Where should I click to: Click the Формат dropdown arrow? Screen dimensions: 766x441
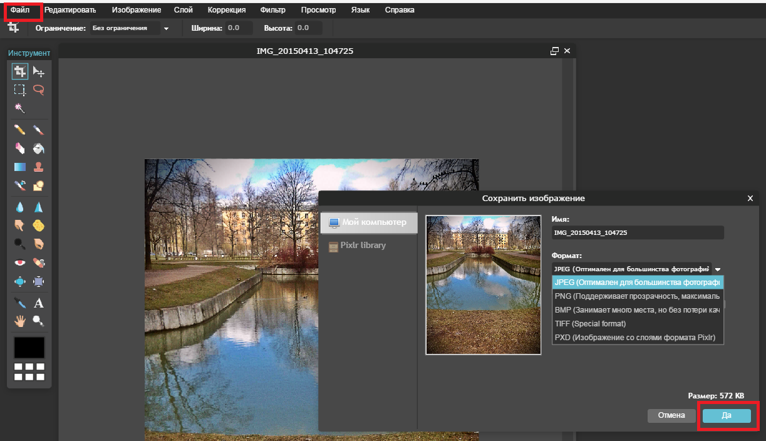718,269
